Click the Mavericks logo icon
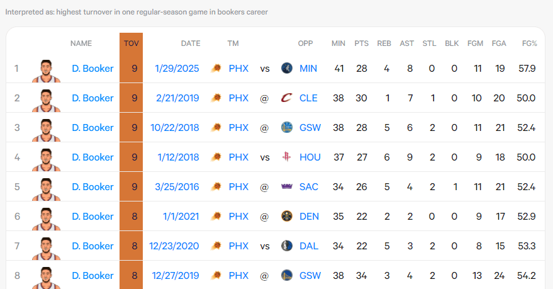The height and width of the screenshot is (289, 553). click(287, 246)
